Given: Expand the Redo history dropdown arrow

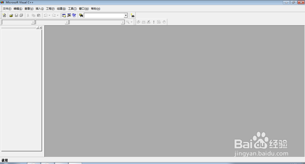Looking at the screenshot, I should (x=58, y=15).
